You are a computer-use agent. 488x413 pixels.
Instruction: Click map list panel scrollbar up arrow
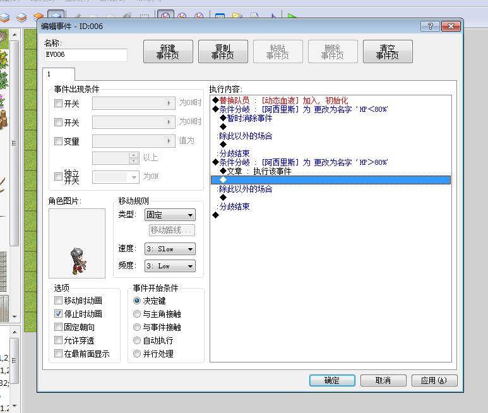pyautogui.click(x=15, y=332)
